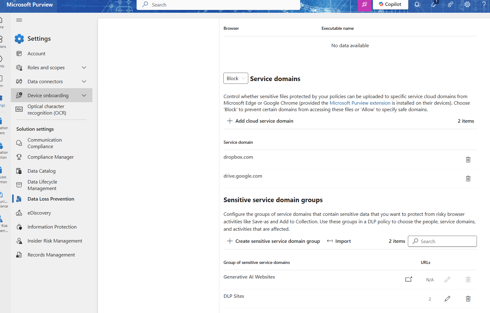Open the Block dropdown for service domains
The width and height of the screenshot is (490, 313).
(236, 78)
